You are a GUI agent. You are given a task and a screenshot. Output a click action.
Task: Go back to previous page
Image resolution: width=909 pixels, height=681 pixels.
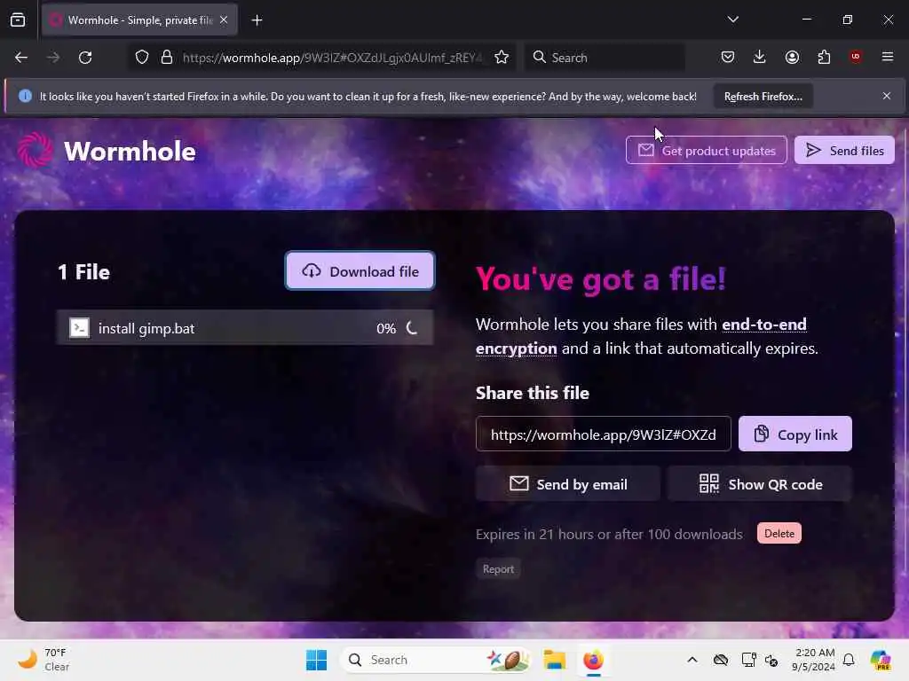click(x=21, y=58)
